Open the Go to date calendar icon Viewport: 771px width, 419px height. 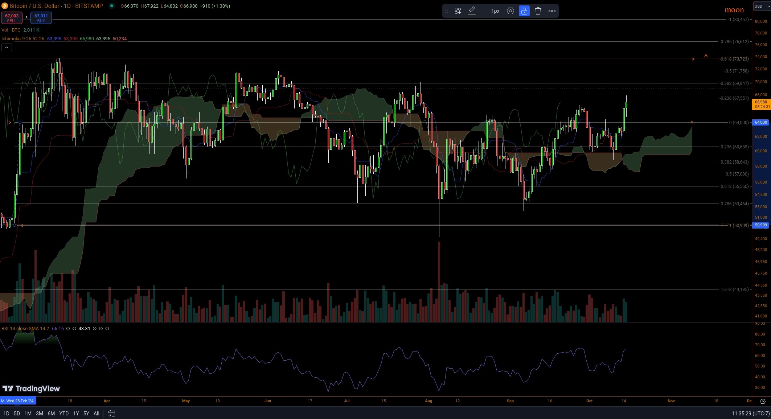pos(112,413)
